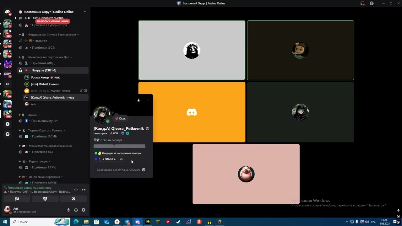The height and width of the screenshot is (226, 402).
Task: Open the three-dots menu in the profile popup
Action: (147, 100)
